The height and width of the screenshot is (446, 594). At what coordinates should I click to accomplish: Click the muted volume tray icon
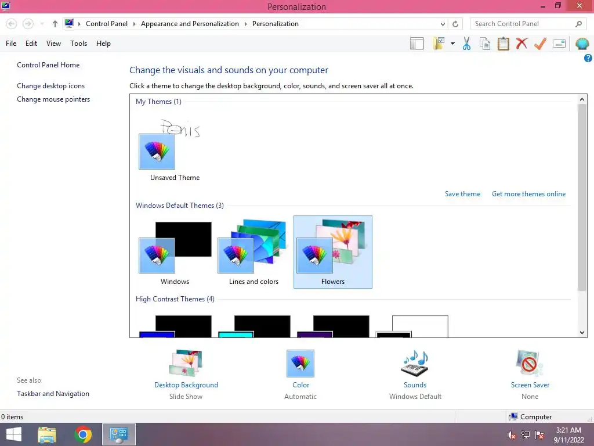click(x=511, y=435)
